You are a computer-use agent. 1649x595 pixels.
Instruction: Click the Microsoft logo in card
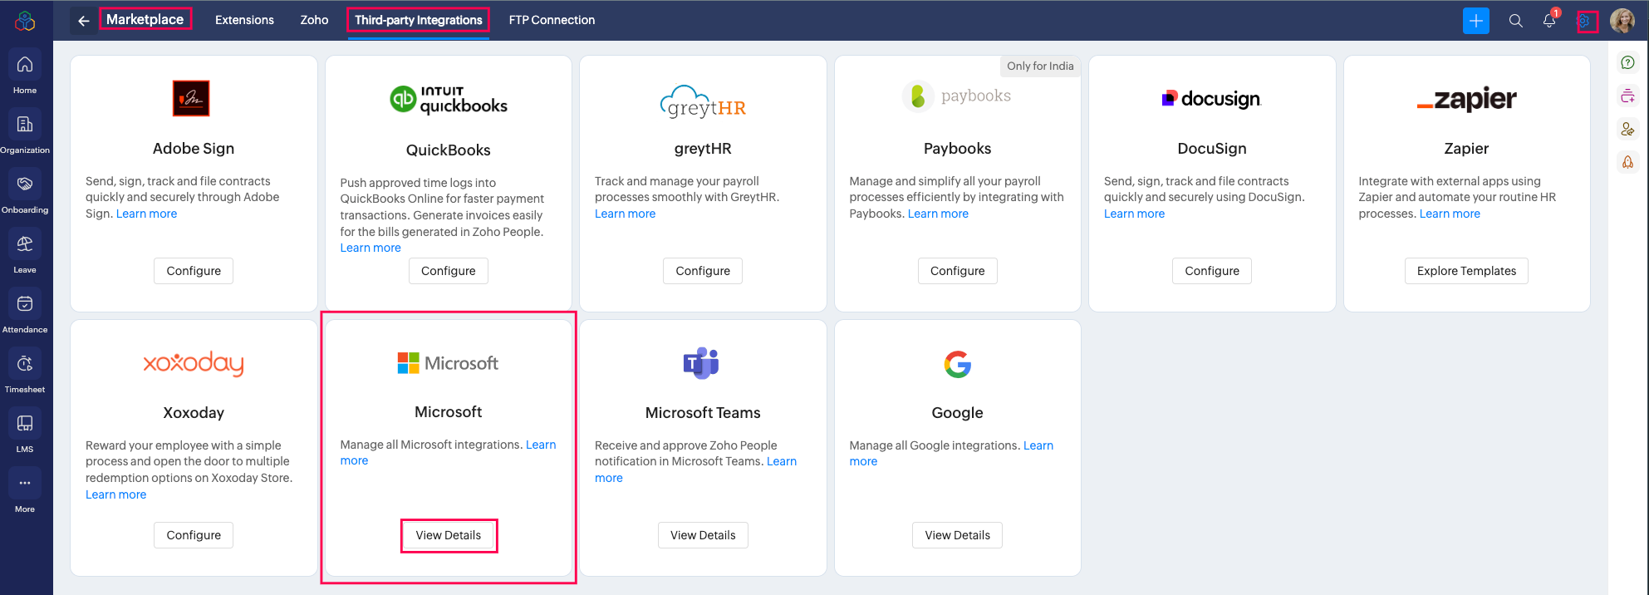(449, 363)
